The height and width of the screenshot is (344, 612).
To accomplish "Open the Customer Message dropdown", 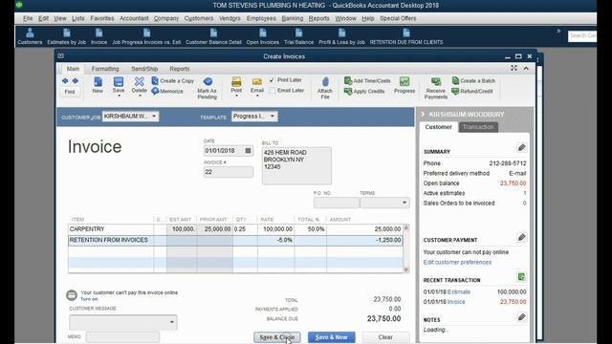I will (172, 322).
